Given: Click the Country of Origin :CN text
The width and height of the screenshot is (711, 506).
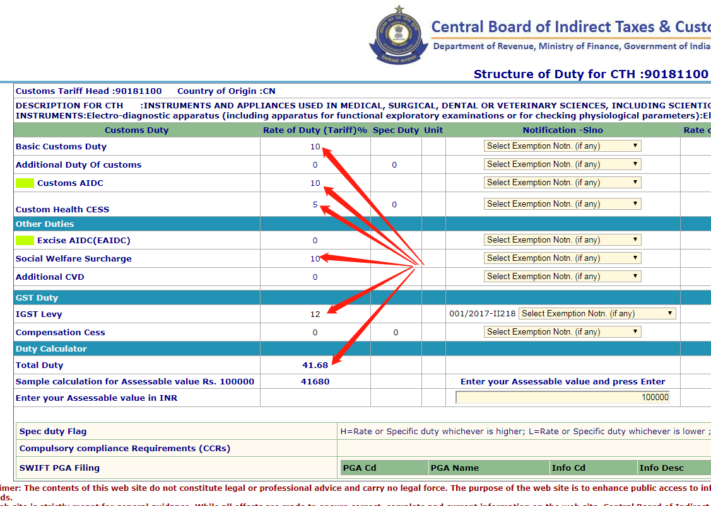Looking at the screenshot, I should 226,91.
